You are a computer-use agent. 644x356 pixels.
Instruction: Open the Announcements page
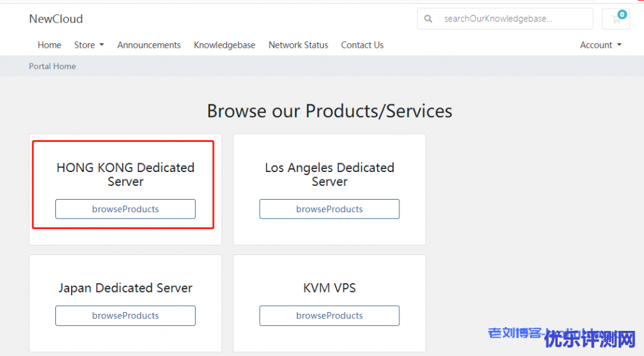[x=149, y=45]
